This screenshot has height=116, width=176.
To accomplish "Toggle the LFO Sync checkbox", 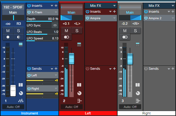I will click(55, 25).
